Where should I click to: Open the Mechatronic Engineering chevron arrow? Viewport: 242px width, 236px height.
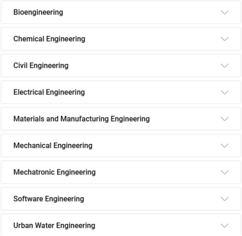click(x=225, y=172)
